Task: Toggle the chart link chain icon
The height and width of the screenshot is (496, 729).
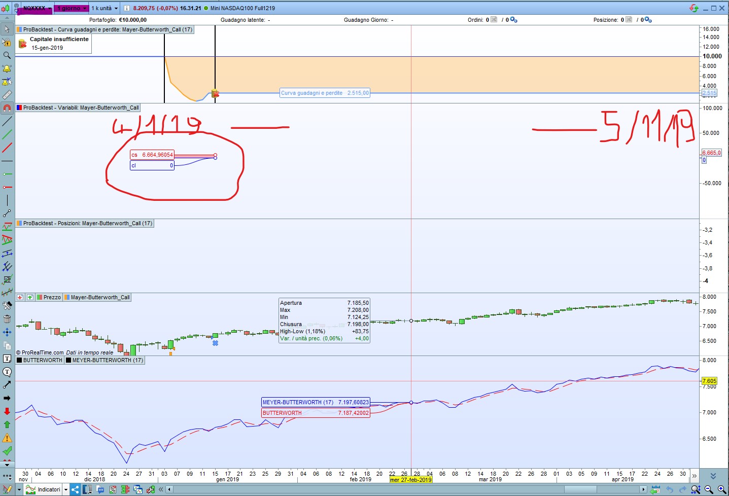Action: point(17,8)
